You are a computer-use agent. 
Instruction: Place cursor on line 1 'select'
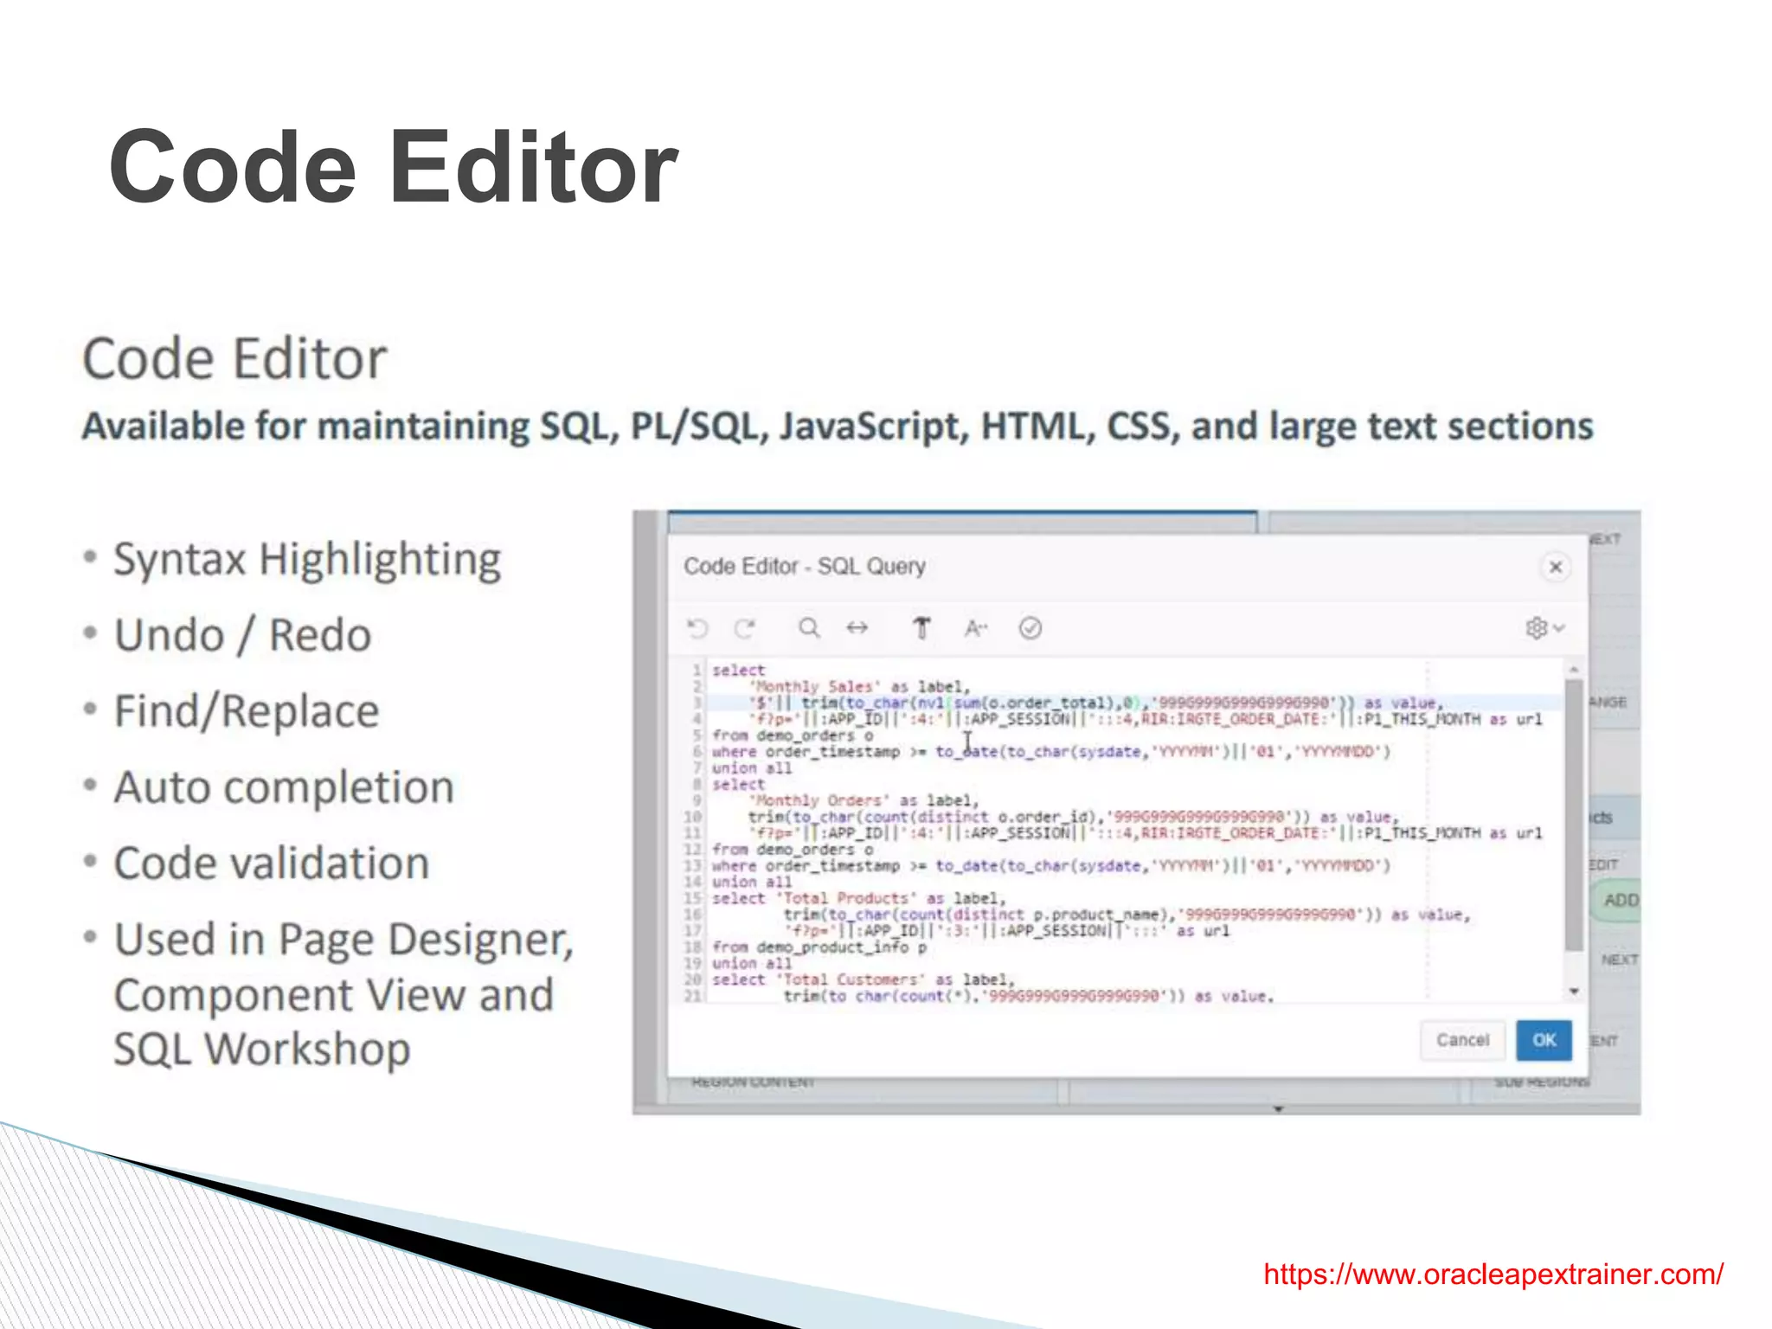(738, 671)
